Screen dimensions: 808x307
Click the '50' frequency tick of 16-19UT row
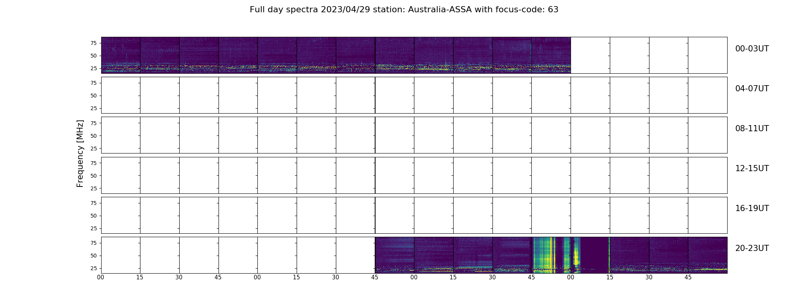93,216
